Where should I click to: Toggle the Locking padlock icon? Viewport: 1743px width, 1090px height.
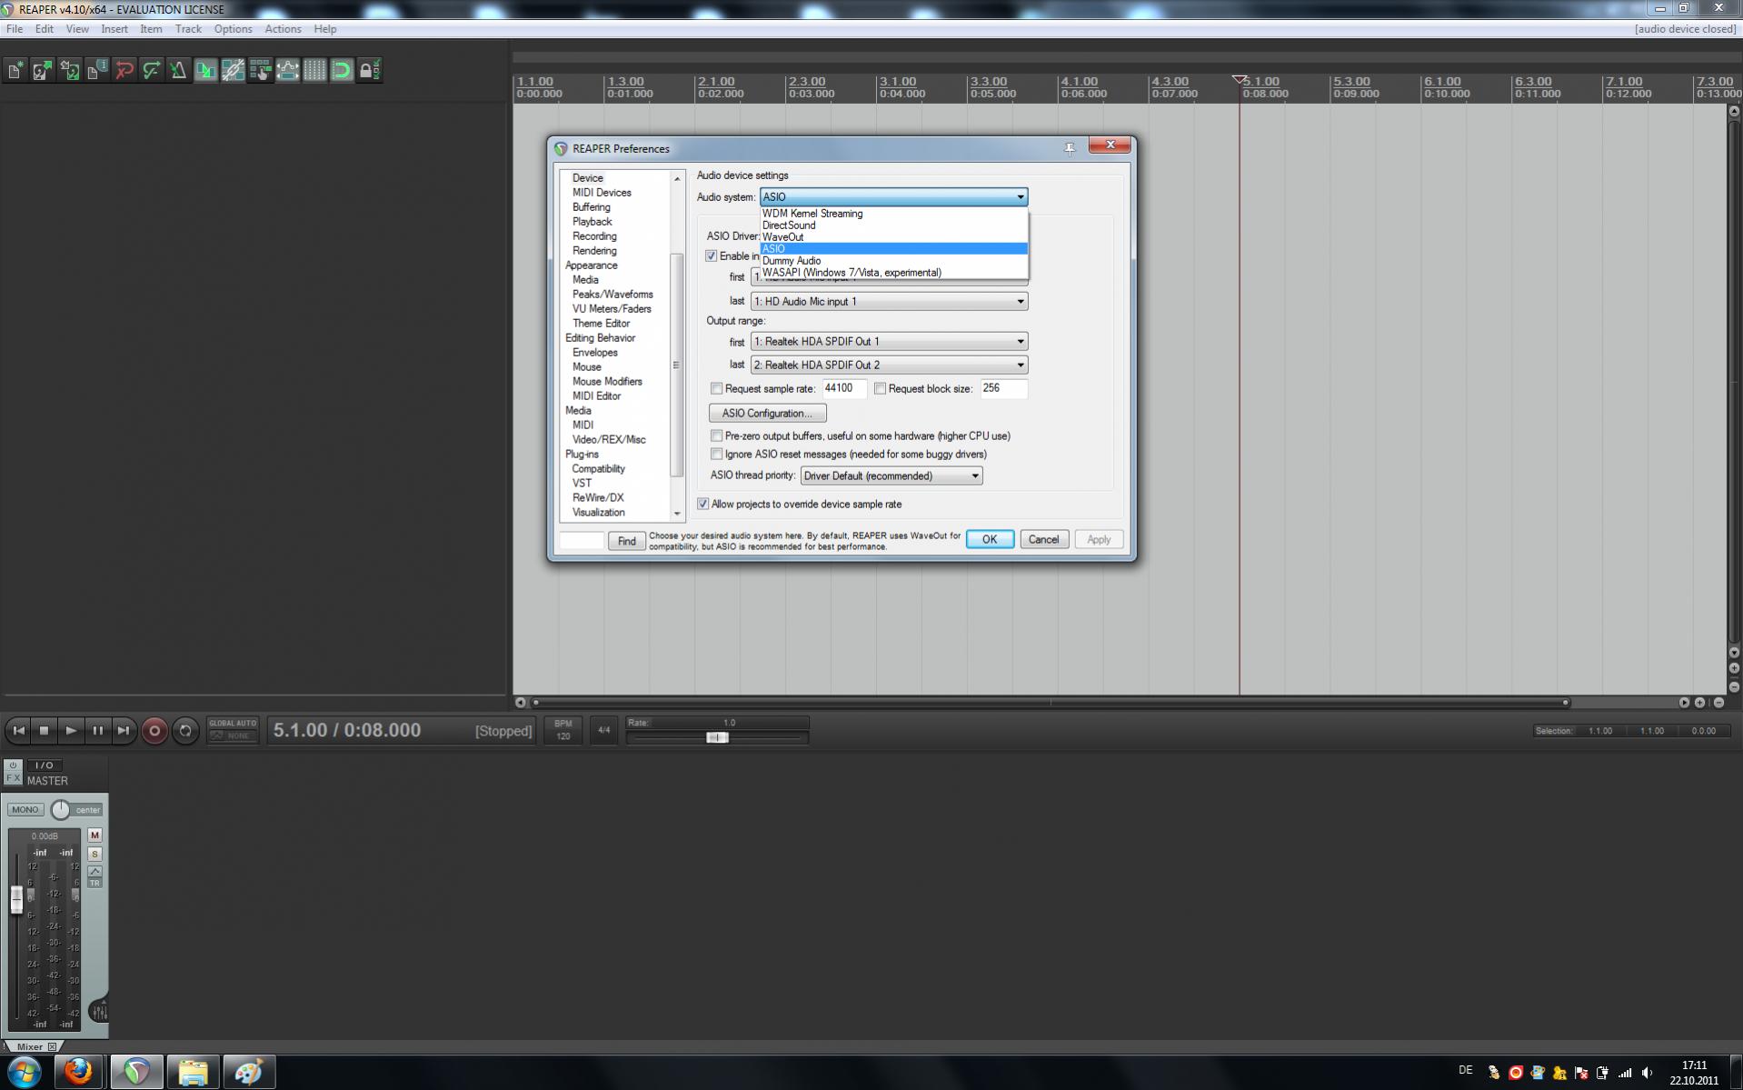point(369,70)
